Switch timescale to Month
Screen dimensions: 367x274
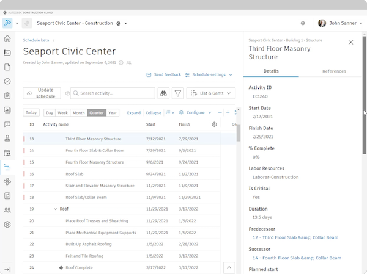79,113
